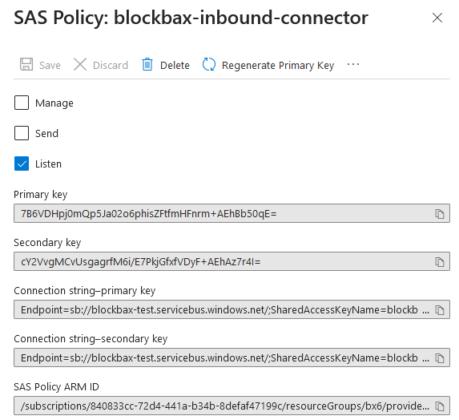
Task: Click the Listen label text
Action: coord(48,164)
